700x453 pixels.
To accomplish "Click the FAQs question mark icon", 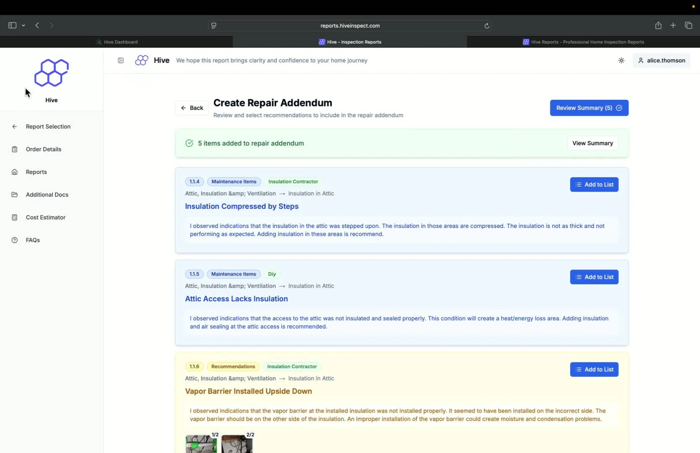I will [x=15, y=240].
